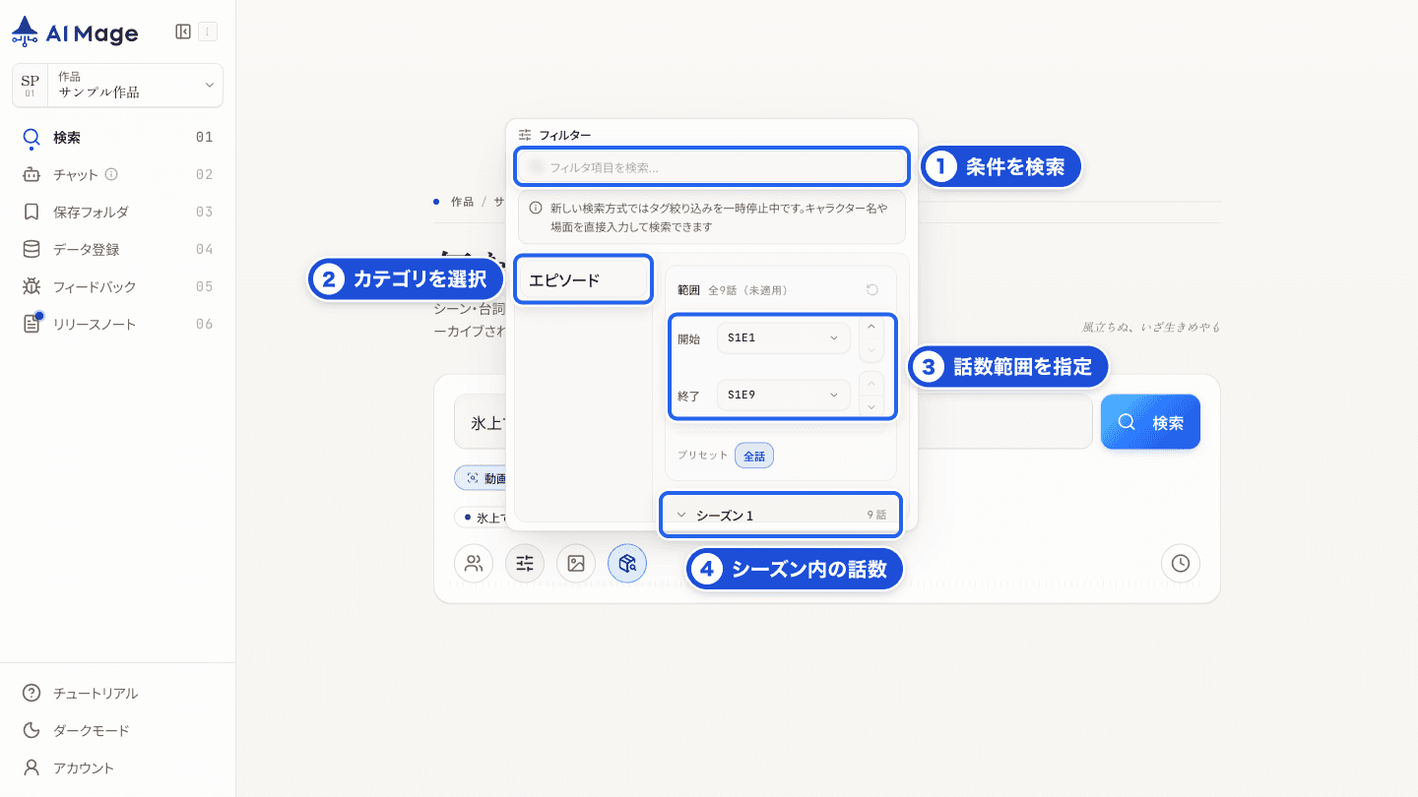Increment the 開始 episode with up arrow
This screenshot has height=797, width=1418.
pos(870,327)
